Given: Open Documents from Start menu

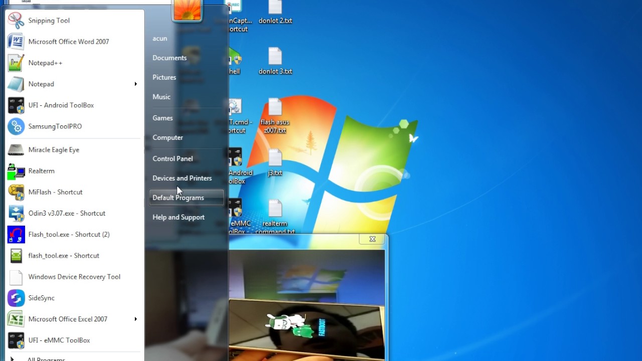Looking at the screenshot, I should click(x=170, y=58).
